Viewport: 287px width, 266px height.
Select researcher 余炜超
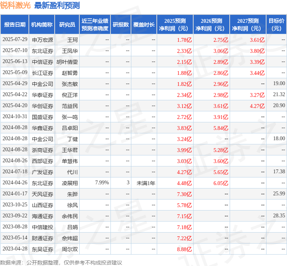(70, 238)
